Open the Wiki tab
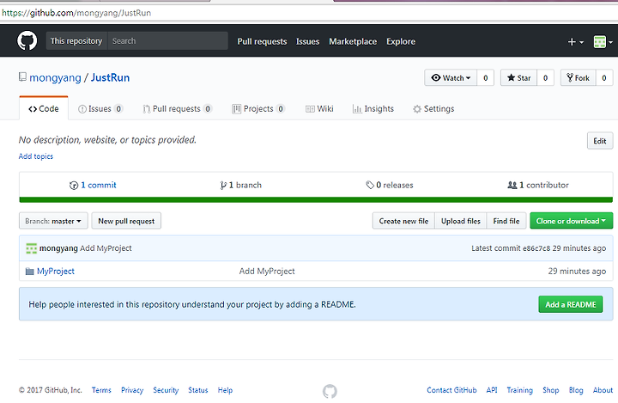 319,108
